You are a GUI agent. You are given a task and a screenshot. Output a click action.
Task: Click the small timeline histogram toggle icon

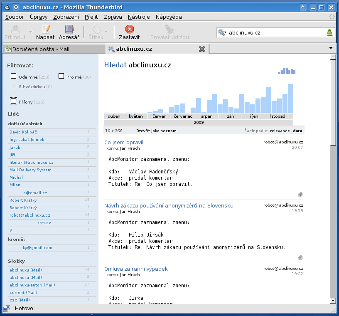(287, 71)
